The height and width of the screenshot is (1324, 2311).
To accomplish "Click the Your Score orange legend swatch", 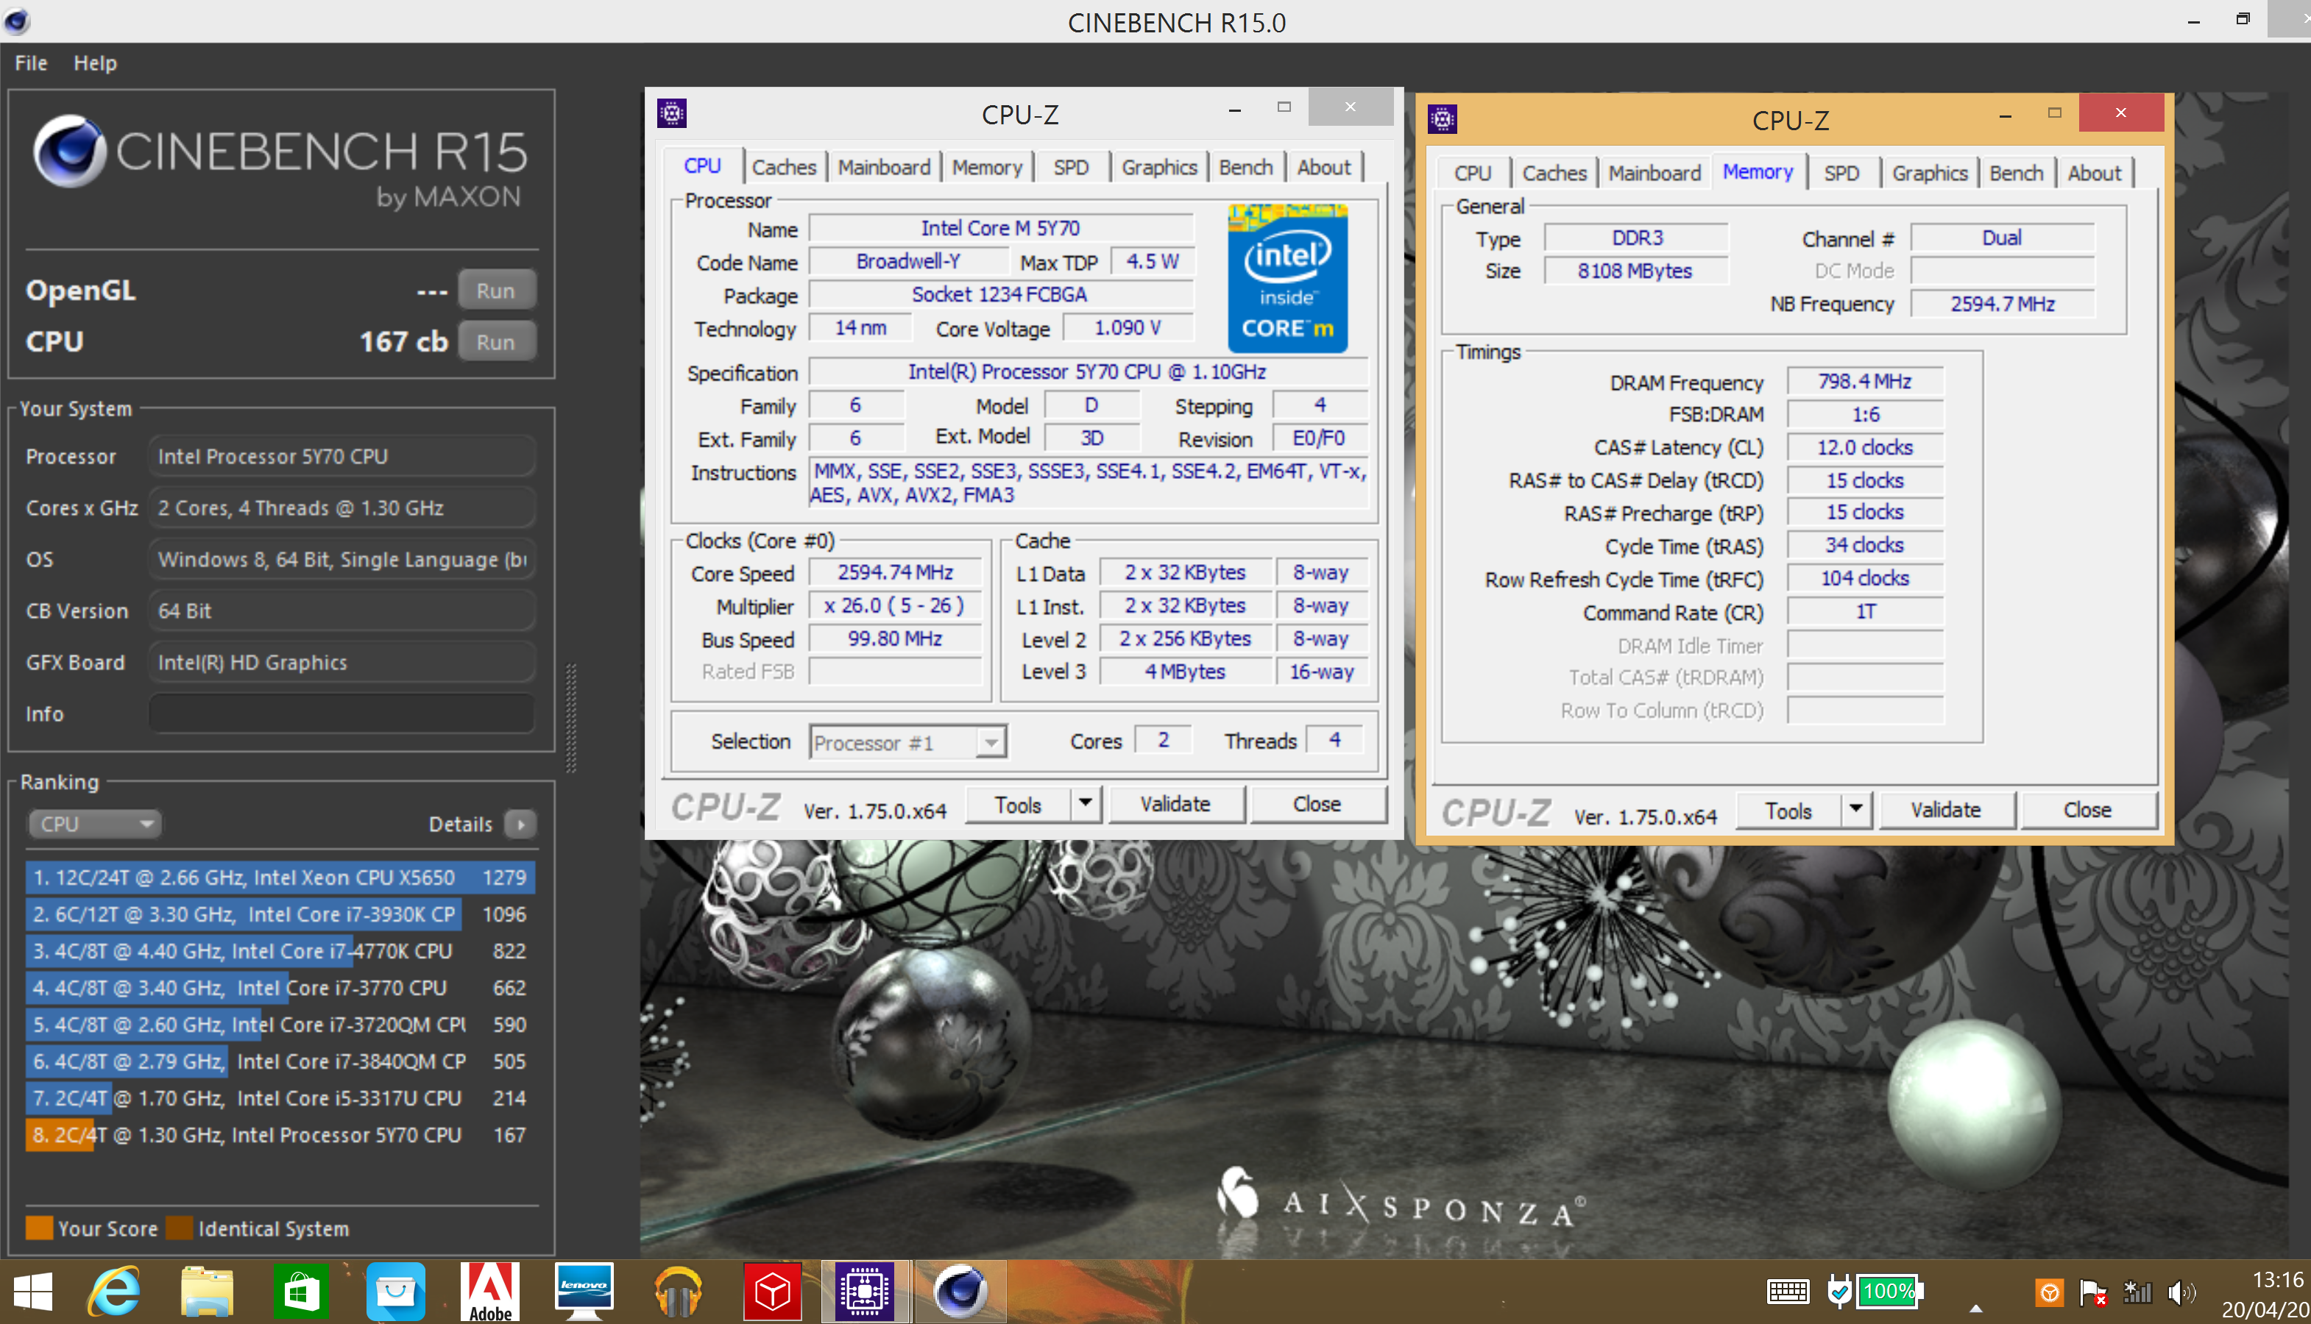I will [x=39, y=1228].
